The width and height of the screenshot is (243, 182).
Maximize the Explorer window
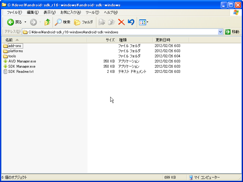click(x=231, y=5)
